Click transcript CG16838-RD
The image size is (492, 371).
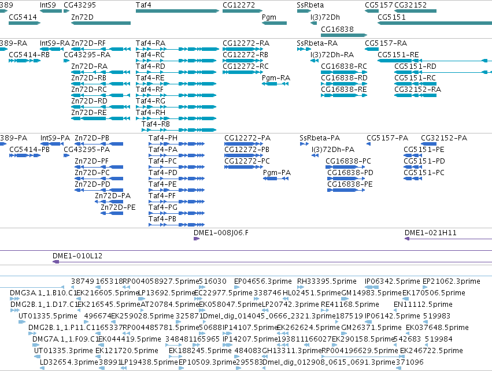click(344, 84)
